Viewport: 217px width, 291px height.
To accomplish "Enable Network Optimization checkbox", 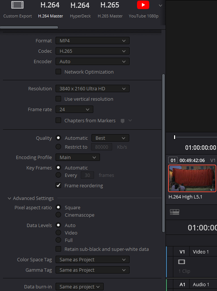I will [59, 72].
